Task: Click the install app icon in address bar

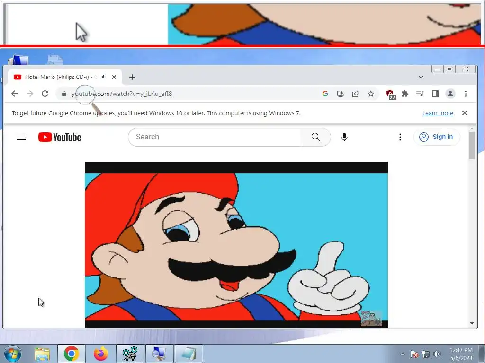Action: [340, 94]
